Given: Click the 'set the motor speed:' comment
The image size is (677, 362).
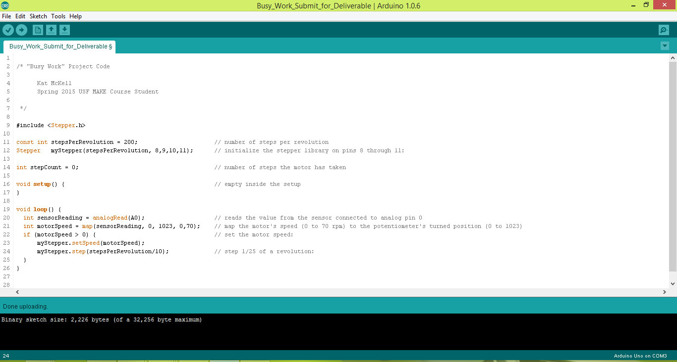Looking at the screenshot, I should (254, 234).
